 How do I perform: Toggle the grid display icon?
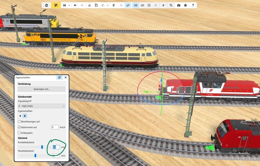(149, 5)
